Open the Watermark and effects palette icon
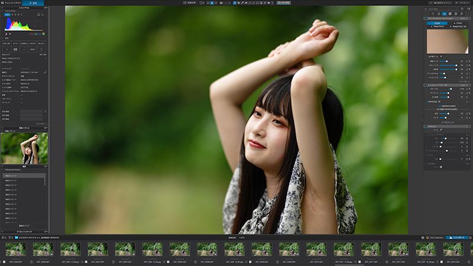Viewport: 473px width, 266px height. 462,14
